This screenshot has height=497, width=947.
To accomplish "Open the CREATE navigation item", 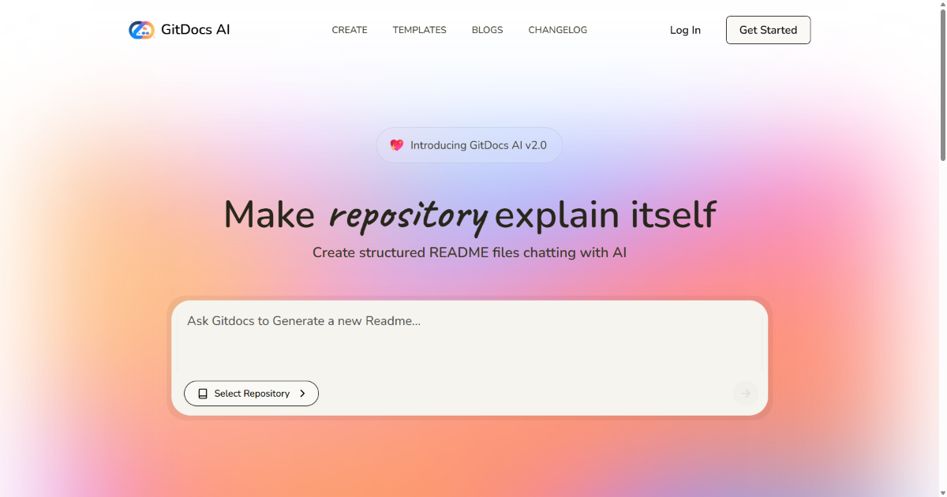I will point(349,30).
